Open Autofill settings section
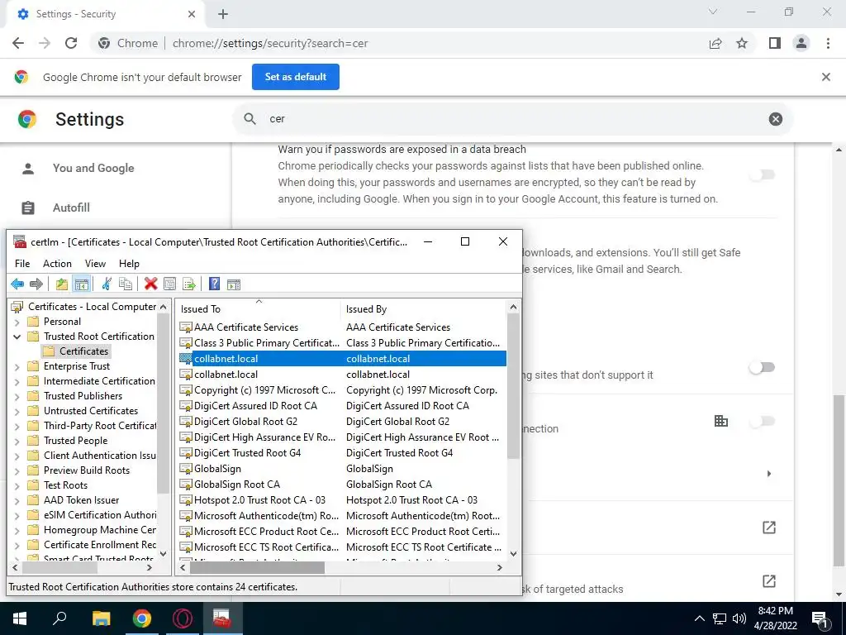846x635 pixels. point(71,208)
